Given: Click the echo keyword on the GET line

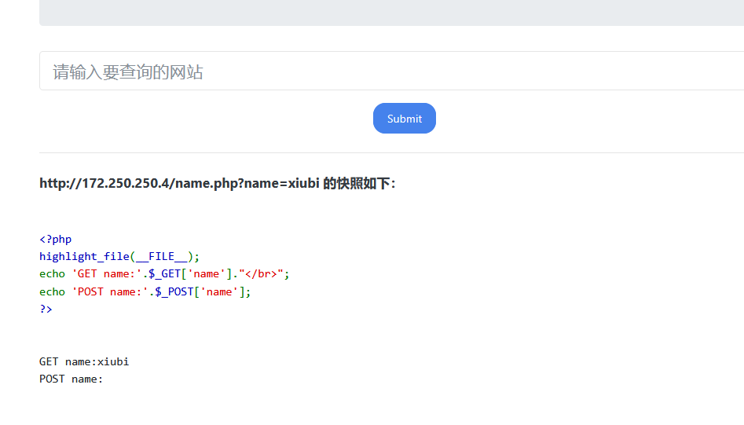Looking at the screenshot, I should coord(52,274).
